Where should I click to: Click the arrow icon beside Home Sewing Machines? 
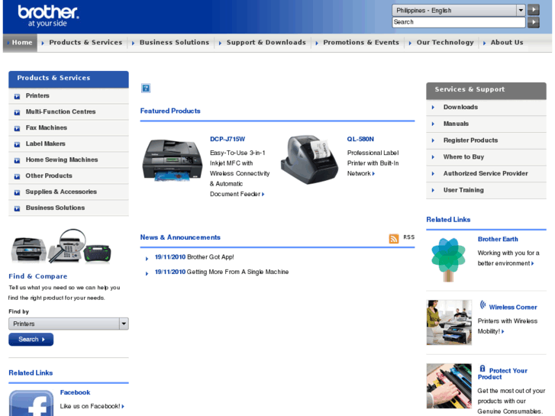17,160
